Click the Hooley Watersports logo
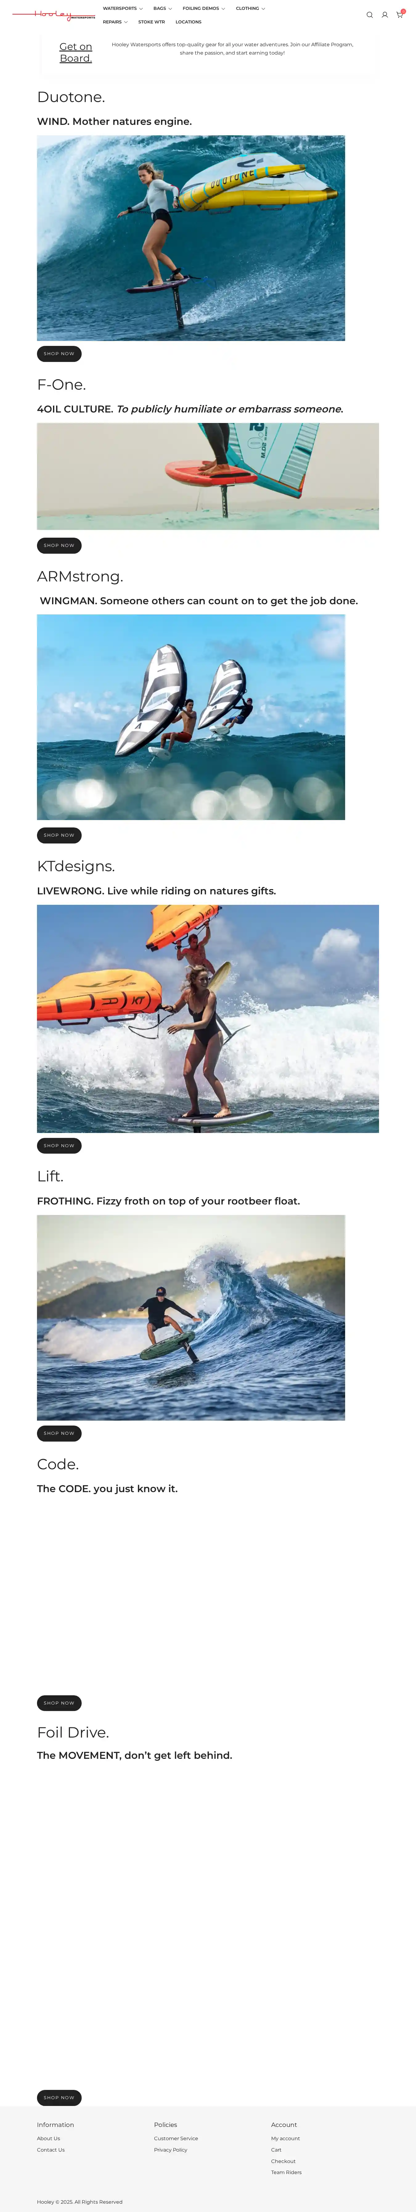Screen dimensions: 416x2212 53,14
